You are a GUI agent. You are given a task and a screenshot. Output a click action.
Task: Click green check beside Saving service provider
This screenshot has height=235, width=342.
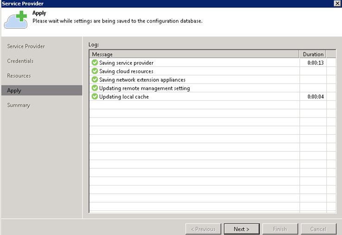95,62
